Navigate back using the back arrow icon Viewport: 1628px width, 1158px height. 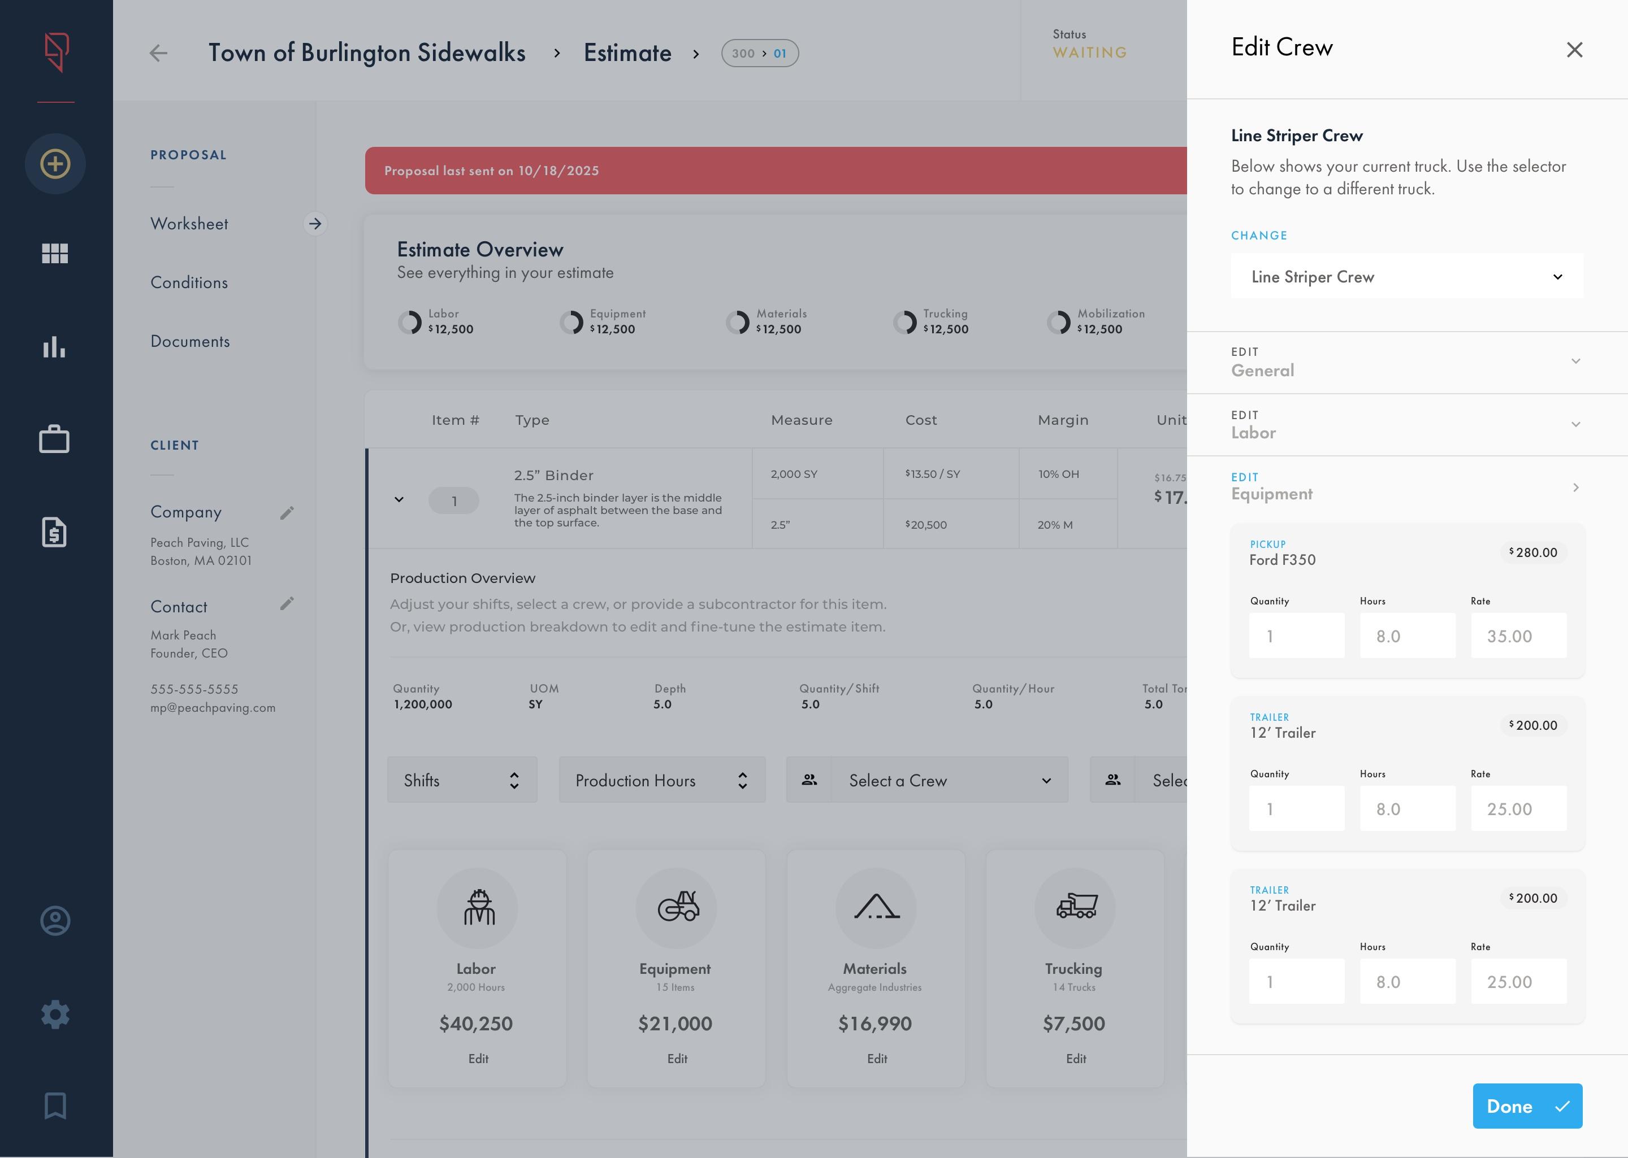(158, 53)
